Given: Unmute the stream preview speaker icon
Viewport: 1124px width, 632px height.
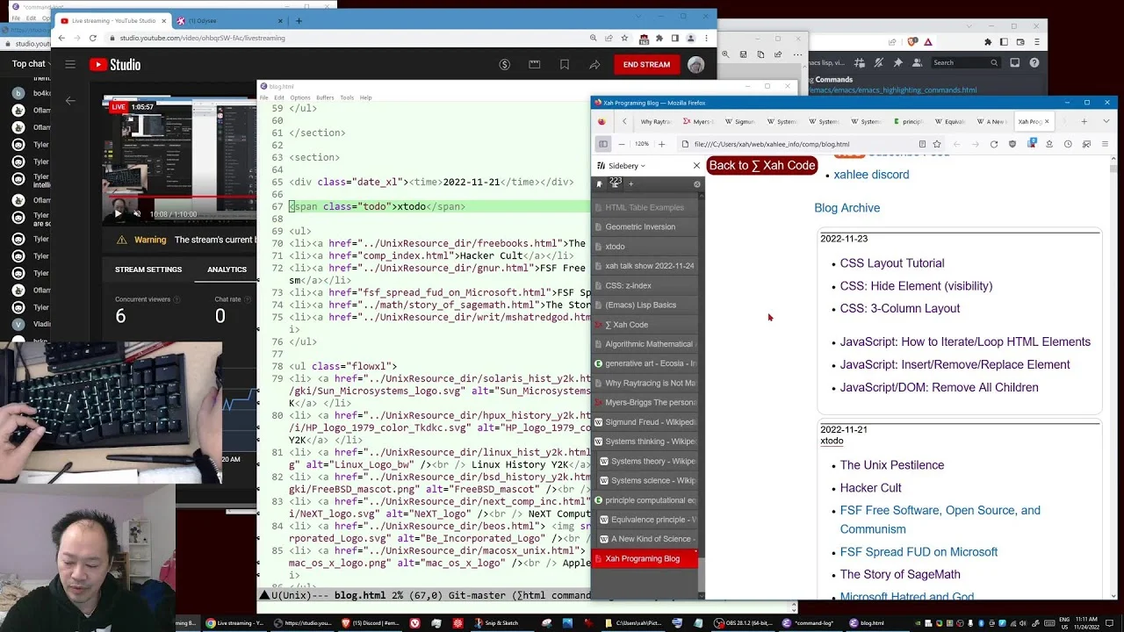Looking at the screenshot, I should pos(137,214).
